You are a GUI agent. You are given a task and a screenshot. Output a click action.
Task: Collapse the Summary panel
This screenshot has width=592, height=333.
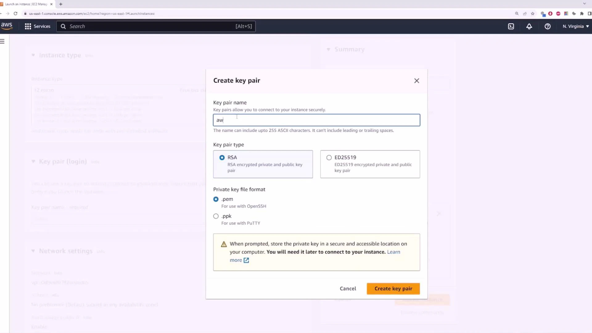[x=328, y=49]
